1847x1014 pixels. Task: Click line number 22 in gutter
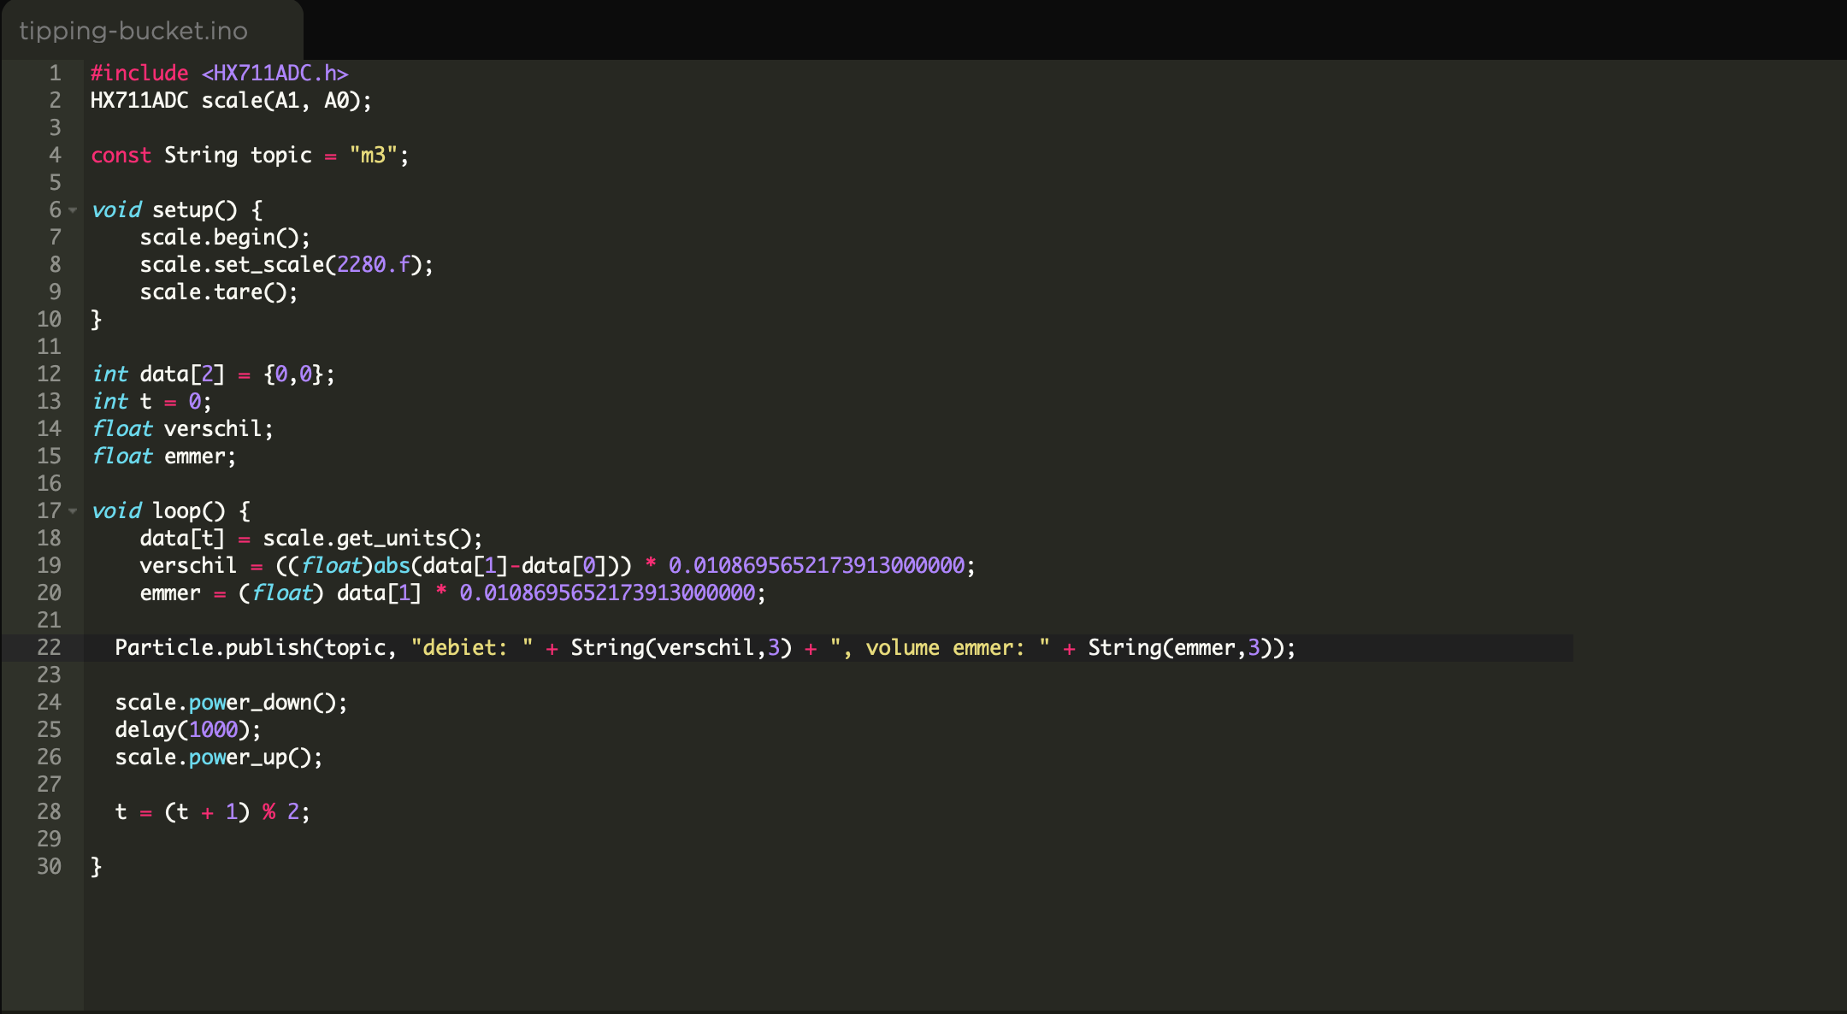[x=49, y=648]
